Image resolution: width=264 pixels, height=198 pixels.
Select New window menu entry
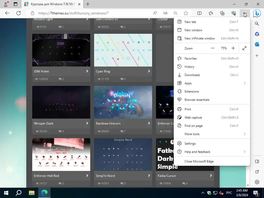[212, 30]
